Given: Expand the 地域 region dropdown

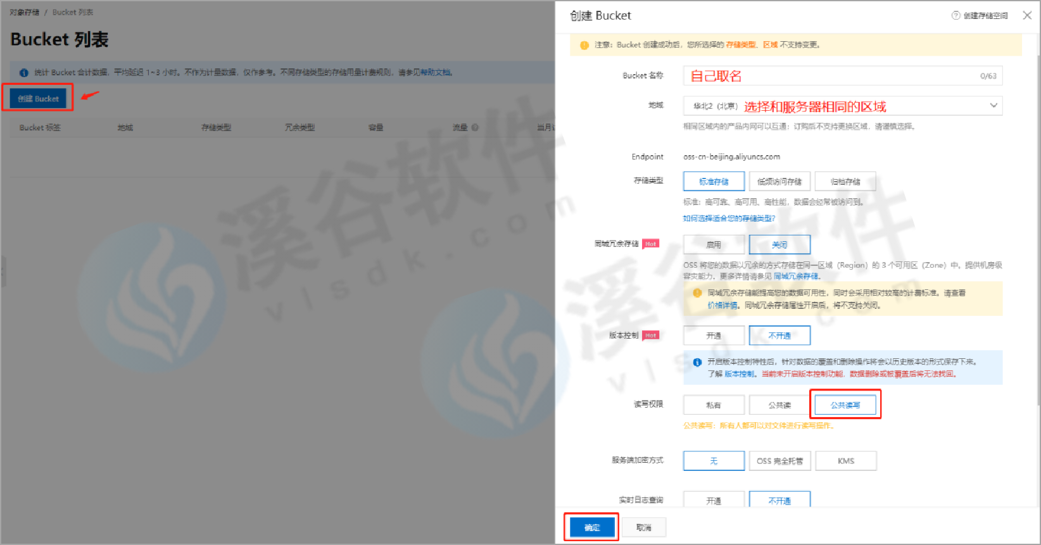Looking at the screenshot, I should (993, 106).
